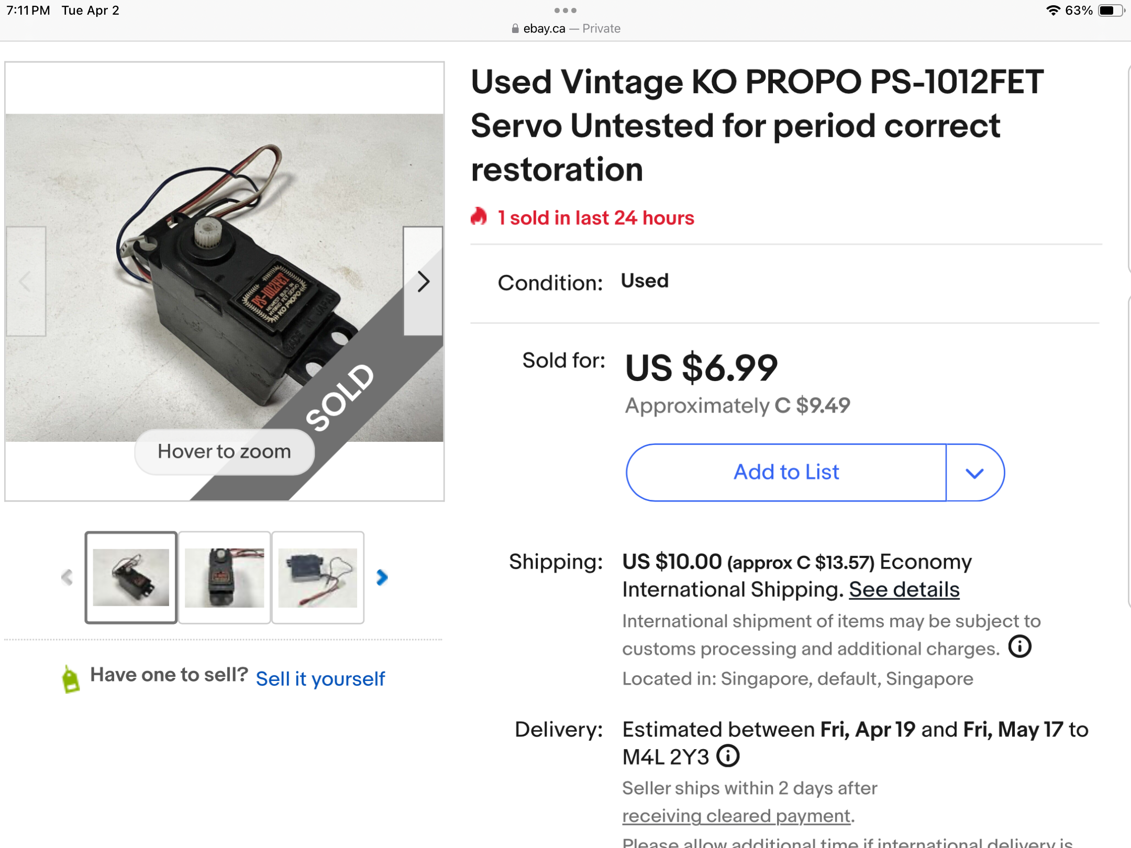Follow the Sell it yourself link
1131x848 pixels.
320,679
